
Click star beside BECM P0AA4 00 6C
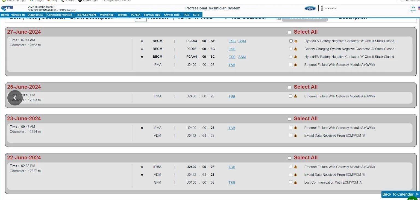(x=142, y=57)
